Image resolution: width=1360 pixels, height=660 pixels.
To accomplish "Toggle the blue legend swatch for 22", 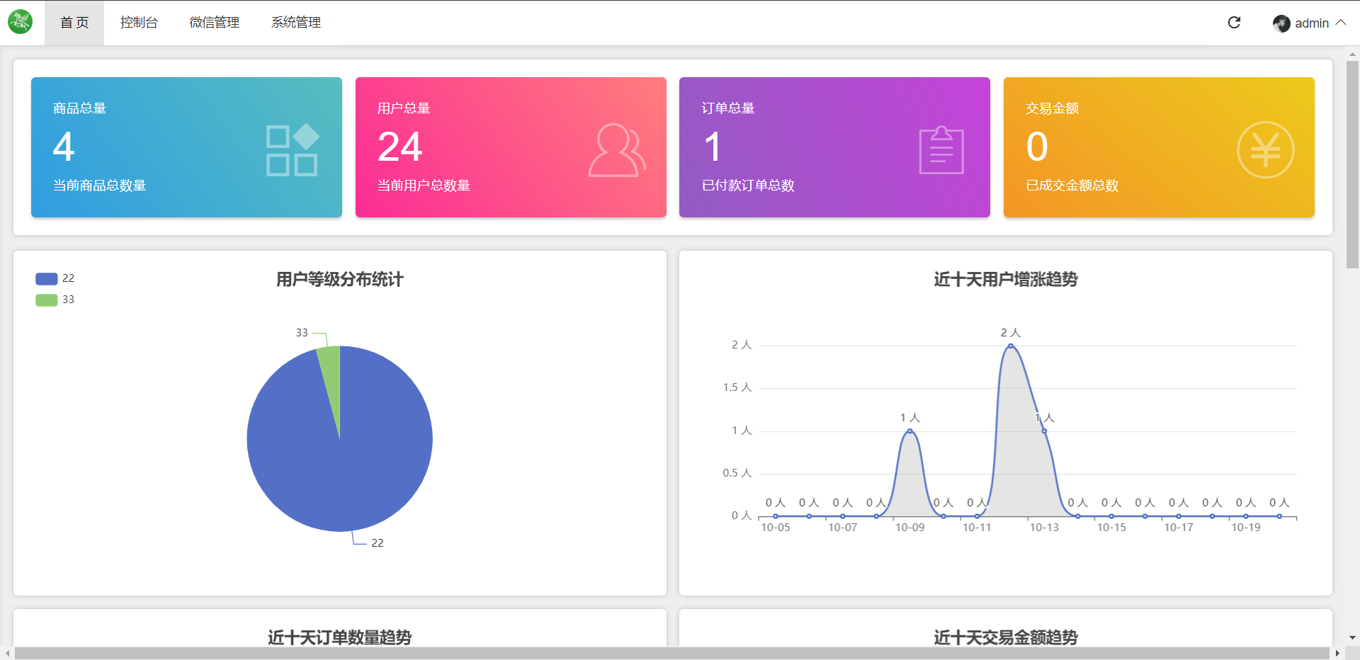I will 47,279.
